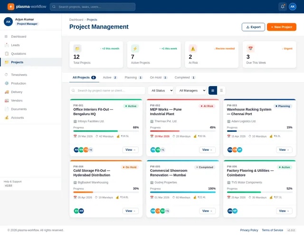
Task: Open Vendors in the sidebar
Action: [x=17, y=100]
